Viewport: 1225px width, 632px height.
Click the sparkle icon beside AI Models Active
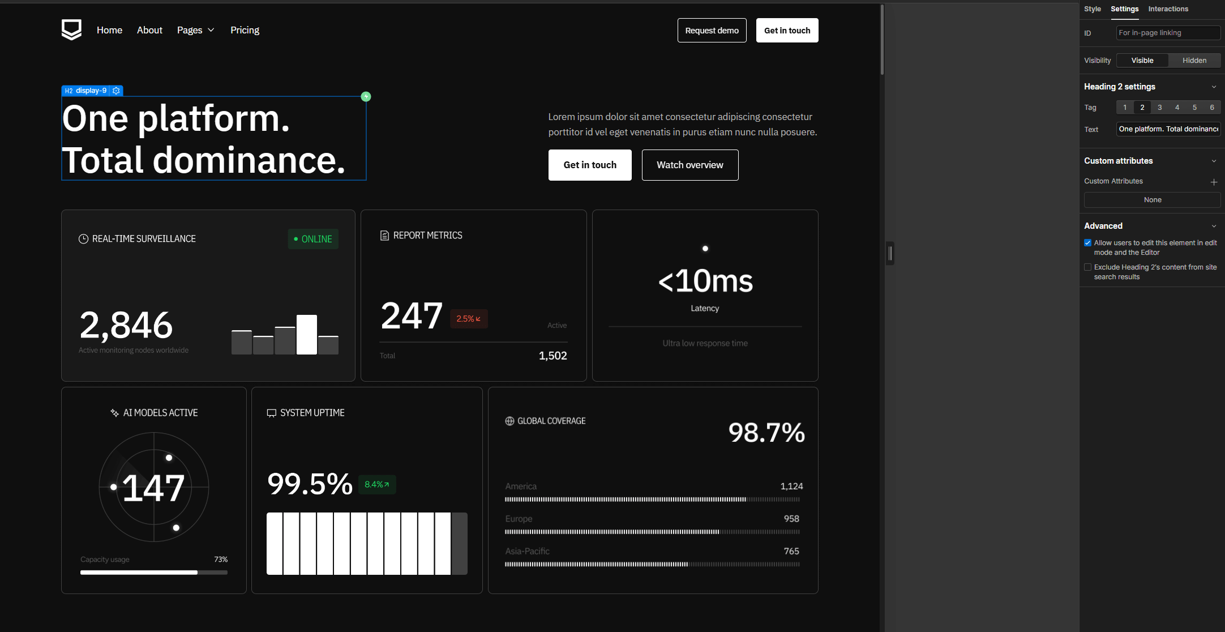point(115,413)
